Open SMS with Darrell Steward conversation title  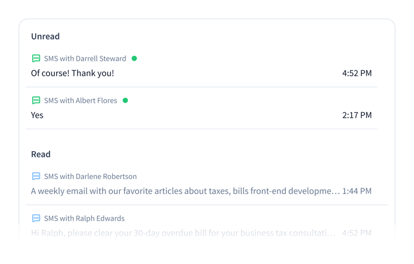tap(85, 59)
